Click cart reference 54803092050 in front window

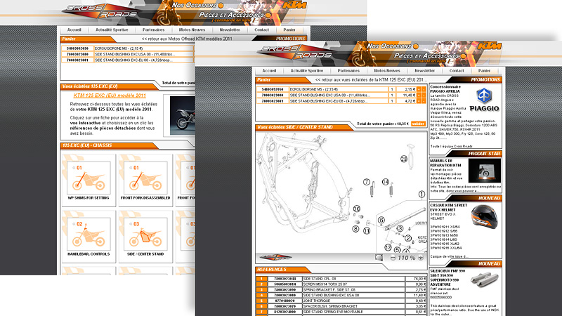pyautogui.click(x=273, y=89)
